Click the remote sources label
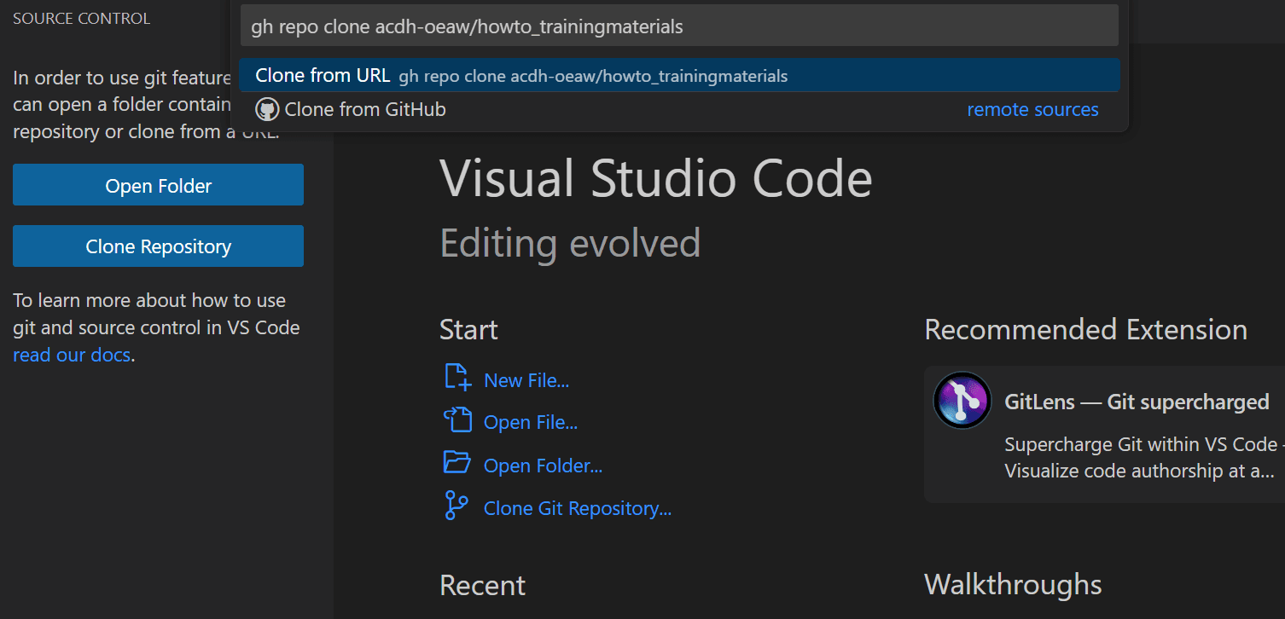Image resolution: width=1285 pixels, height=619 pixels. [1032, 109]
